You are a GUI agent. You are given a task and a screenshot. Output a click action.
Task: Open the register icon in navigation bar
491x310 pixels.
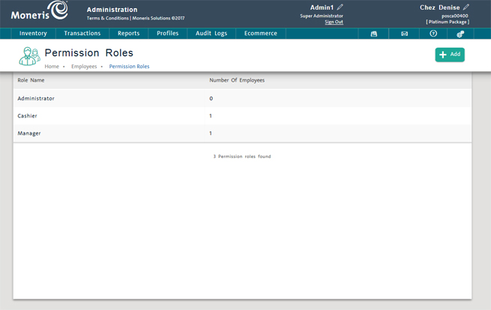click(373, 34)
